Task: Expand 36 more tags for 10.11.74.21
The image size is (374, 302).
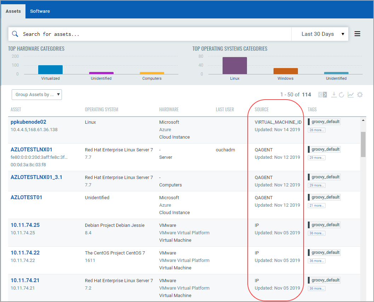Action: click(x=317, y=289)
